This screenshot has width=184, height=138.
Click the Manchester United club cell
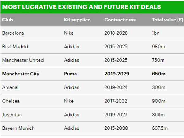tap(23, 60)
